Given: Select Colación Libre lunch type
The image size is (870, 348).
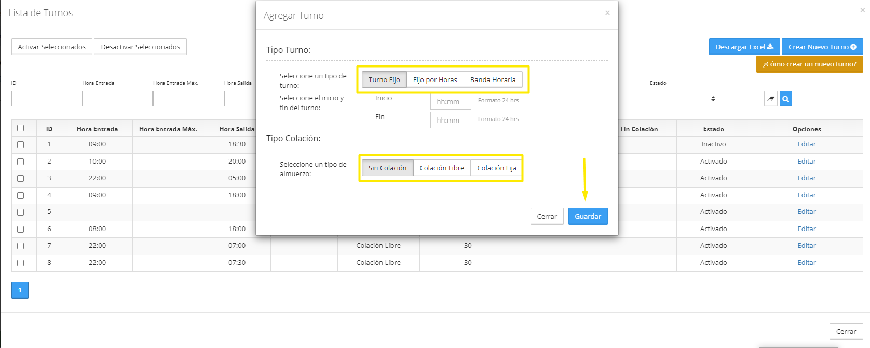Looking at the screenshot, I should [x=442, y=168].
